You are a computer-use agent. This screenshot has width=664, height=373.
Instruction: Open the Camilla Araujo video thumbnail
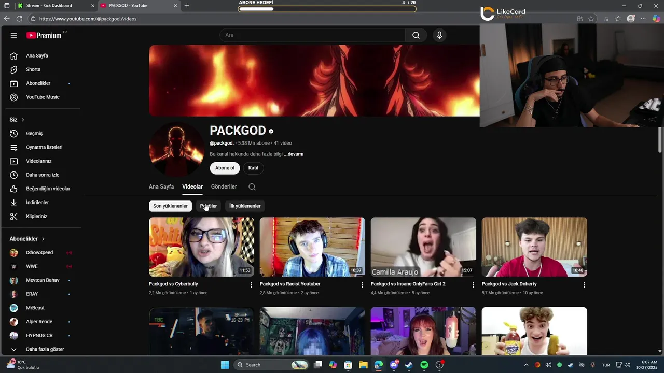coord(423,247)
